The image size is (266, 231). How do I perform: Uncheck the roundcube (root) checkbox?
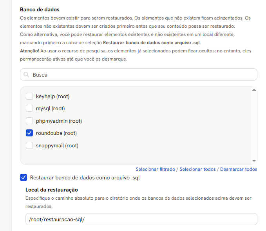29,133
